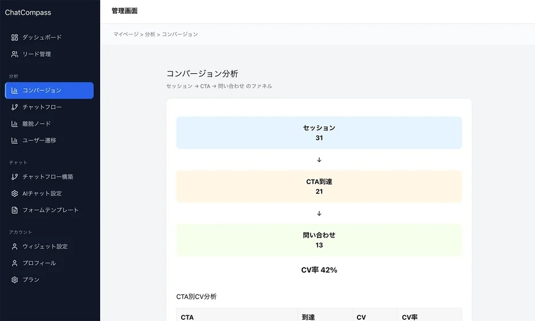Image resolution: width=535 pixels, height=321 pixels.
Task: Open チャットフロー構築 page
Action: pyautogui.click(x=49, y=177)
